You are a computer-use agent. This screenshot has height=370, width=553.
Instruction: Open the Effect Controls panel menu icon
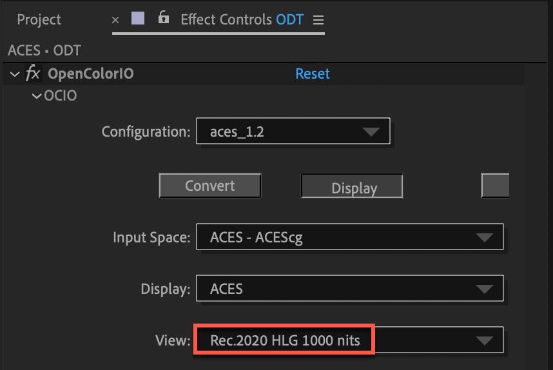pyautogui.click(x=318, y=20)
